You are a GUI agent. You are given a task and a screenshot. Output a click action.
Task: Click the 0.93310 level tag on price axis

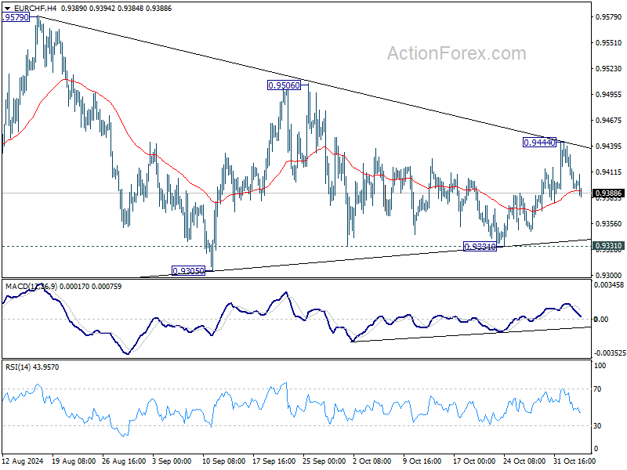point(609,246)
